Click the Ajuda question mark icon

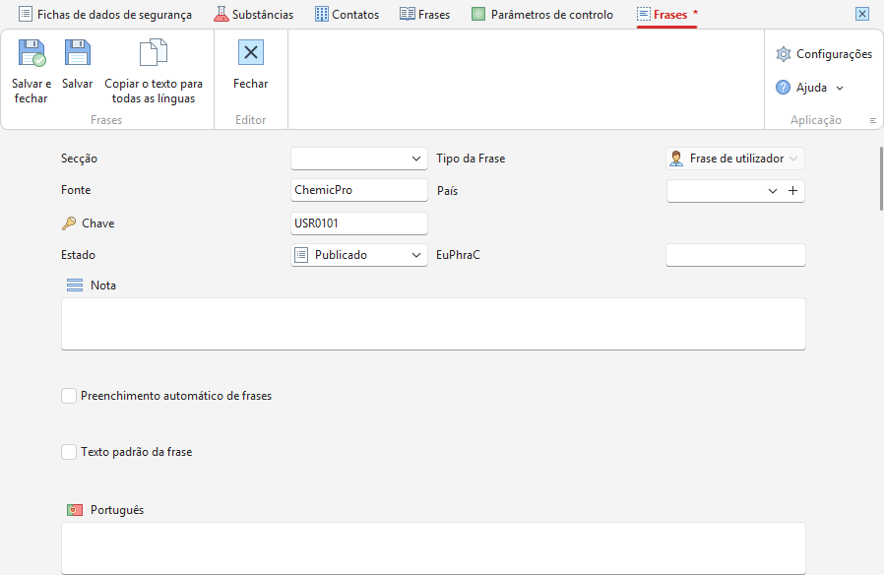[783, 88]
